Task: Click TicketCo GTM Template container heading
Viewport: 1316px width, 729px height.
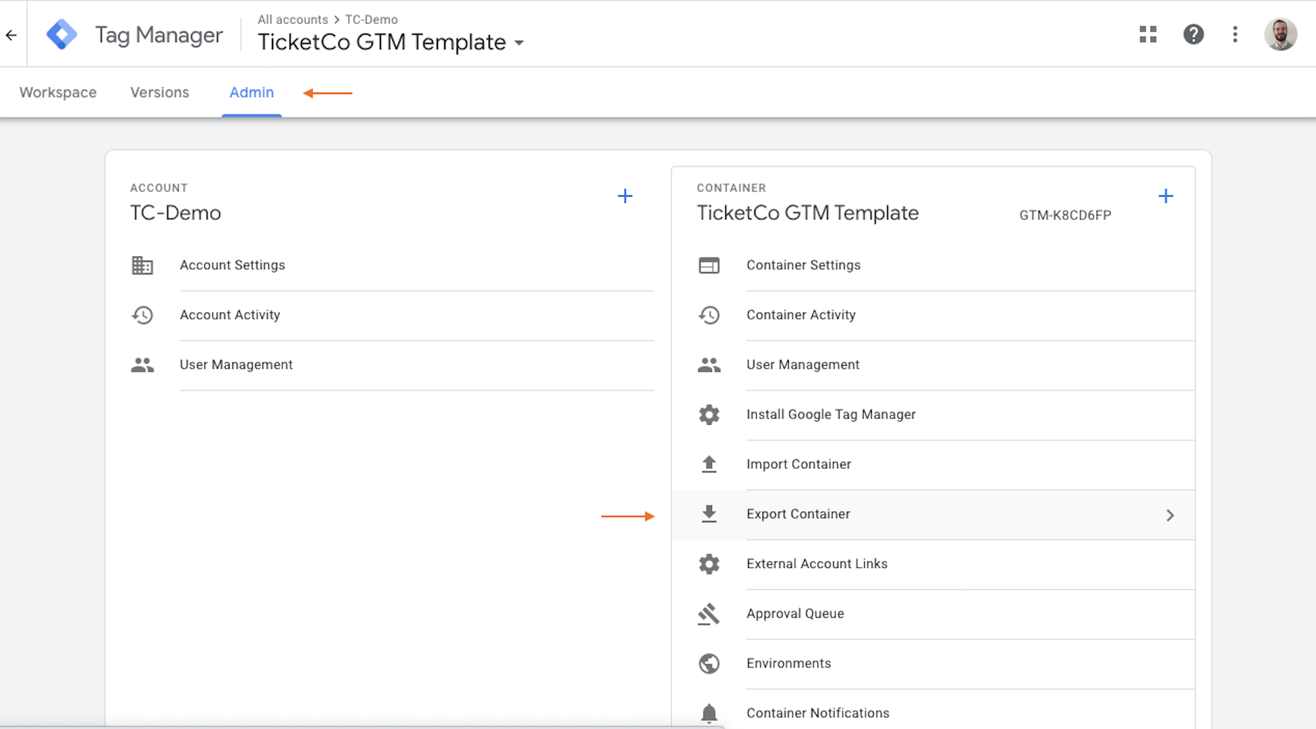Action: tap(807, 213)
